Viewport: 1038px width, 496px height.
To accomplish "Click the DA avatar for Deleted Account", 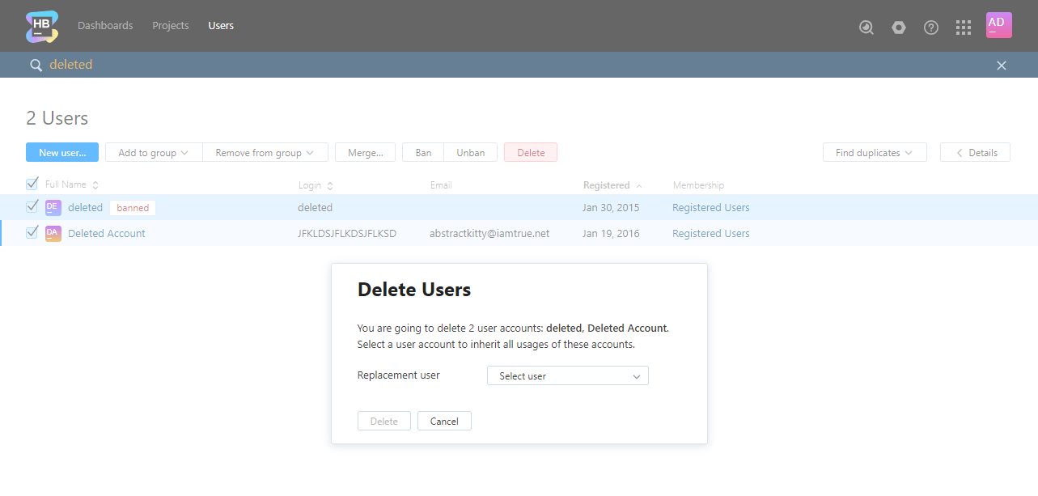I will 53,233.
